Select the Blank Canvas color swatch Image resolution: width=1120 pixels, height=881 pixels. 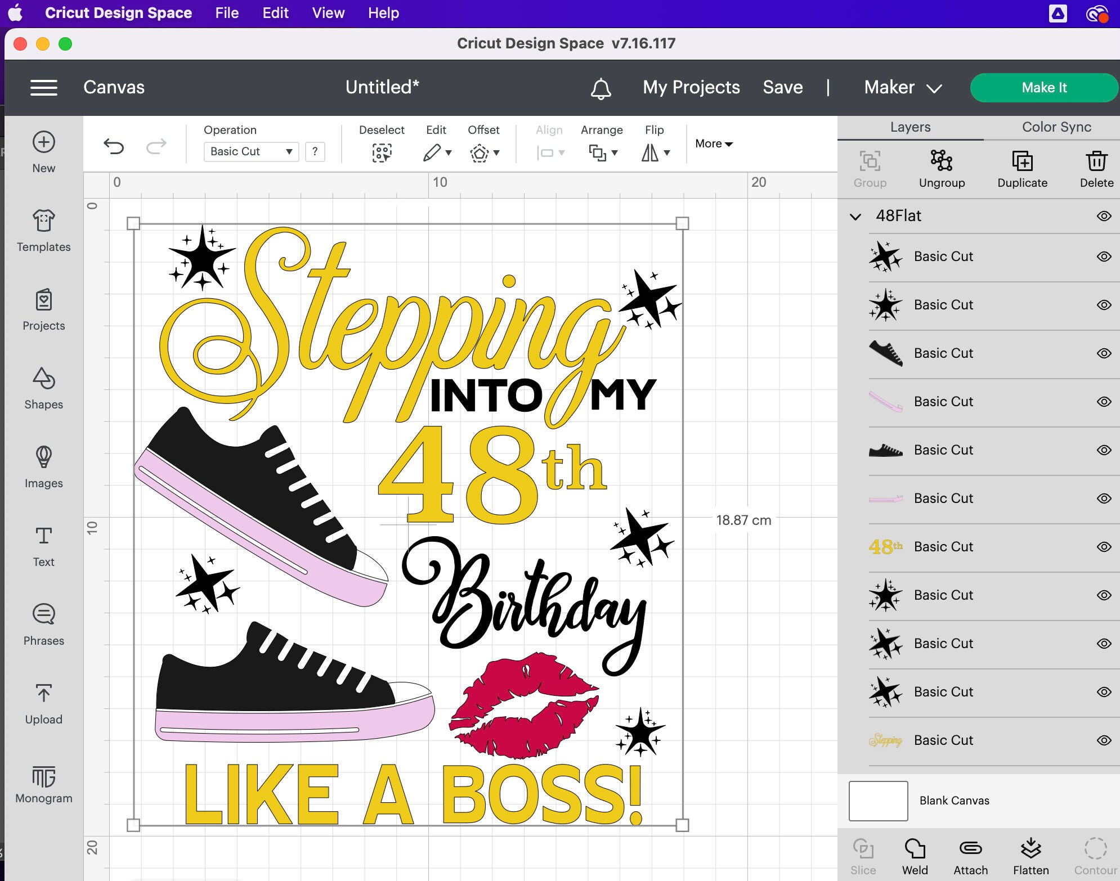click(877, 800)
